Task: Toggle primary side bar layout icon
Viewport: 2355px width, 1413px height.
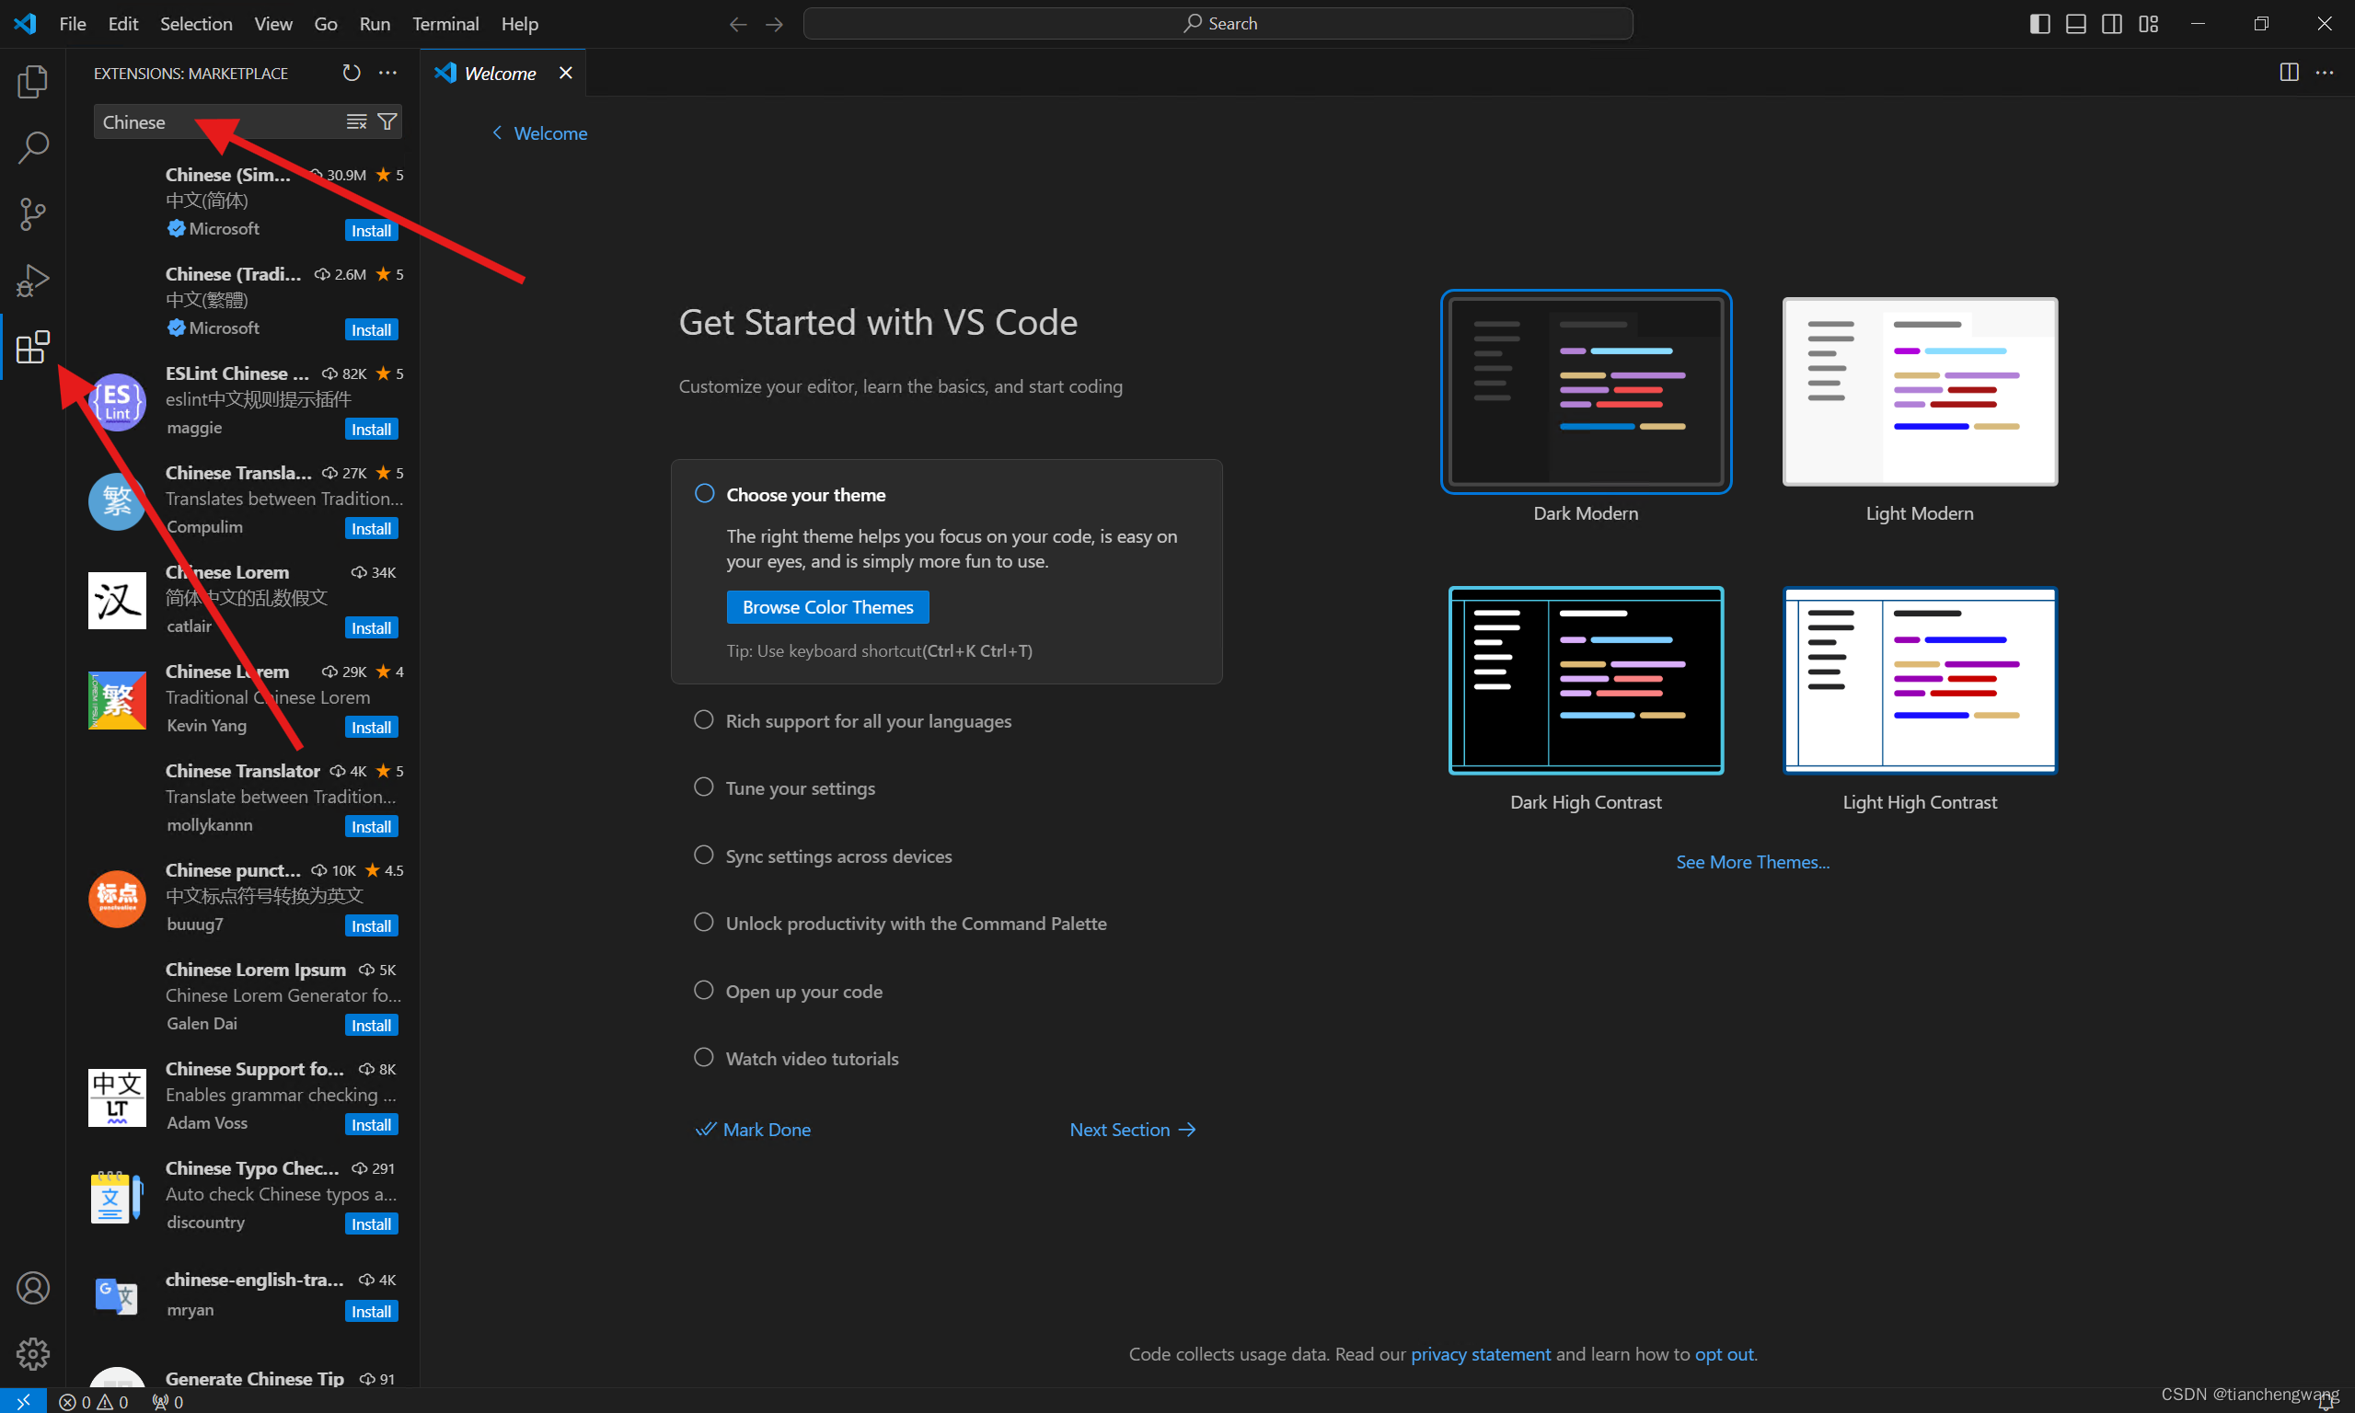Action: [2038, 24]
